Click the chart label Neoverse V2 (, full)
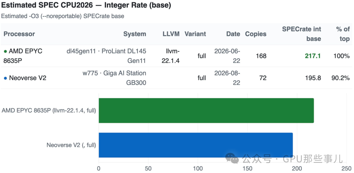 [71, 145]
